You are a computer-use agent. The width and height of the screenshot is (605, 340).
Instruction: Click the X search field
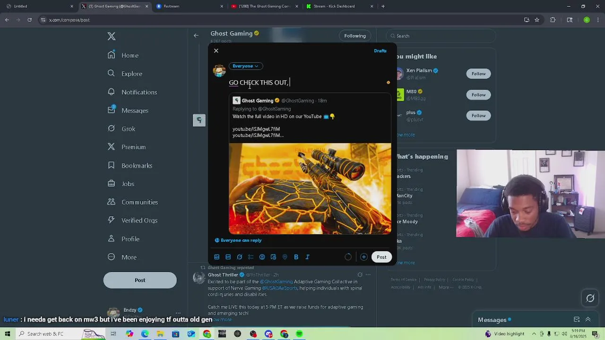tap(441, 36)
